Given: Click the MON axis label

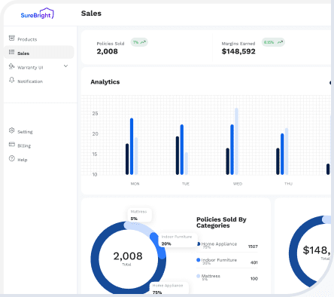Looking at the screenshot, I should pos(135,184).
